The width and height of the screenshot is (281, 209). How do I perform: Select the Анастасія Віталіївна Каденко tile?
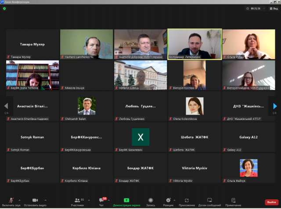tap(32, 106)
